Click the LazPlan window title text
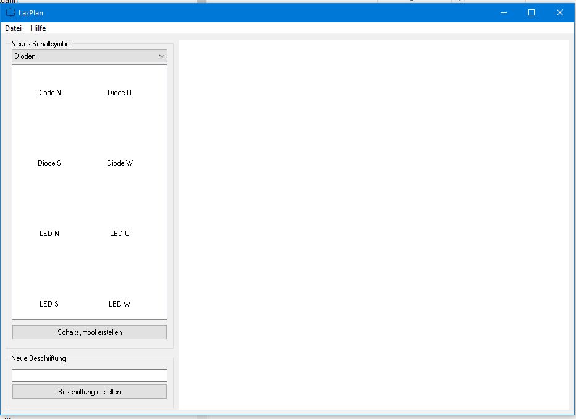 31,13
